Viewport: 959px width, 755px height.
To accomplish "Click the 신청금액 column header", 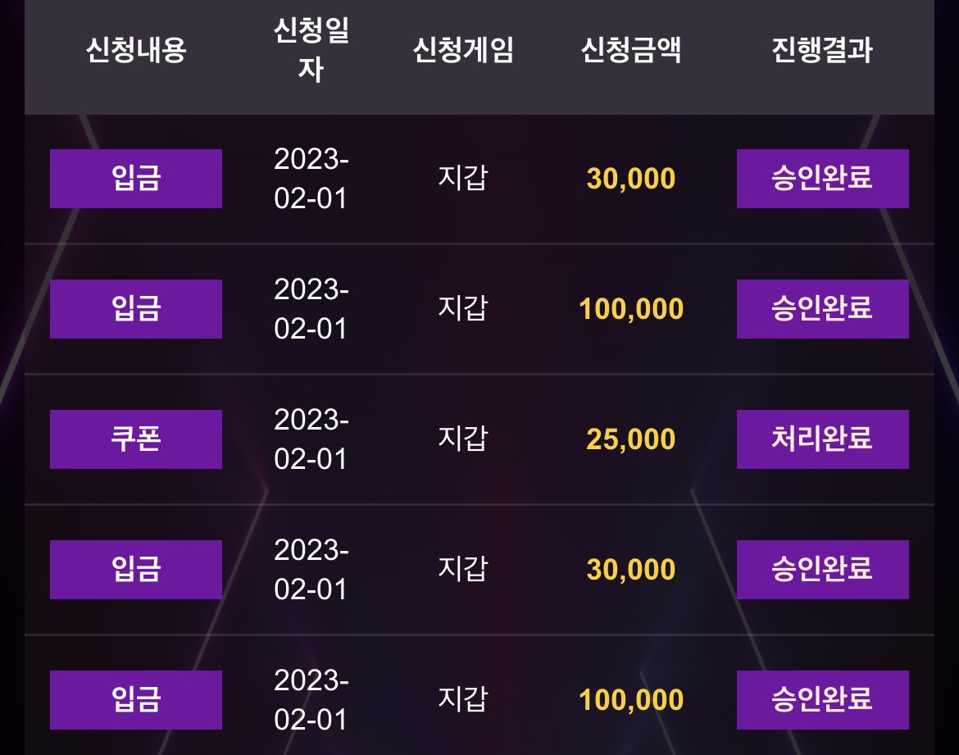I will point(630,49).
